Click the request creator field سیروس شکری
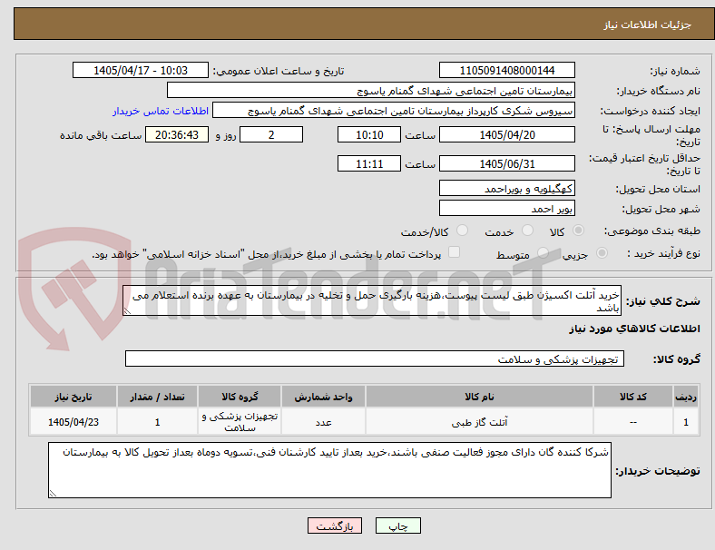Screen dimensions: 715x550 394,111
